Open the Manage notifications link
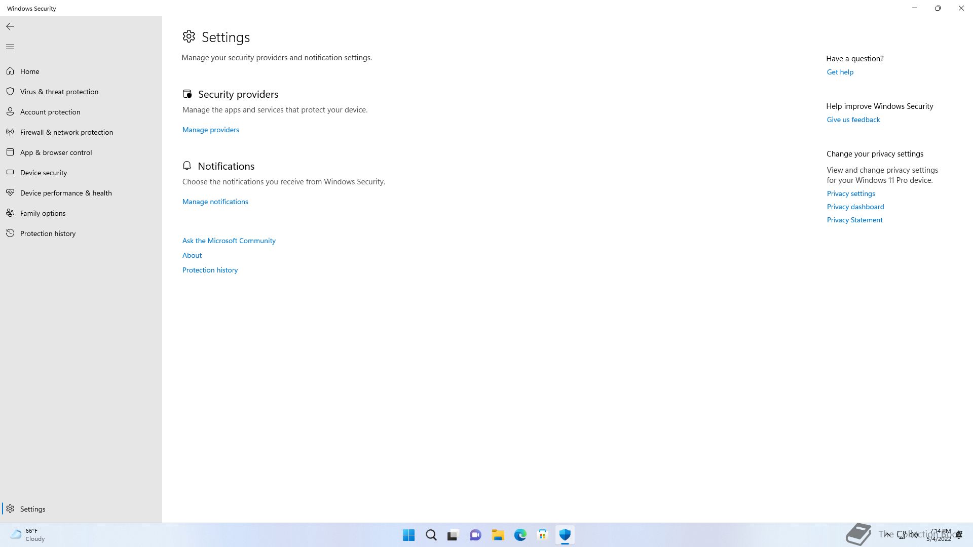 [215, 202]
